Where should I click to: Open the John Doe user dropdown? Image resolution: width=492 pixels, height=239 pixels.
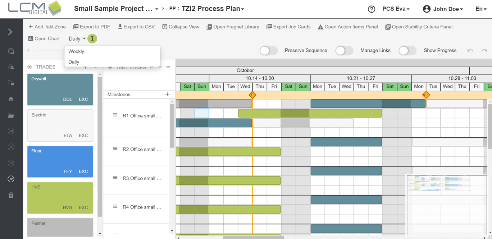(443, 9)
